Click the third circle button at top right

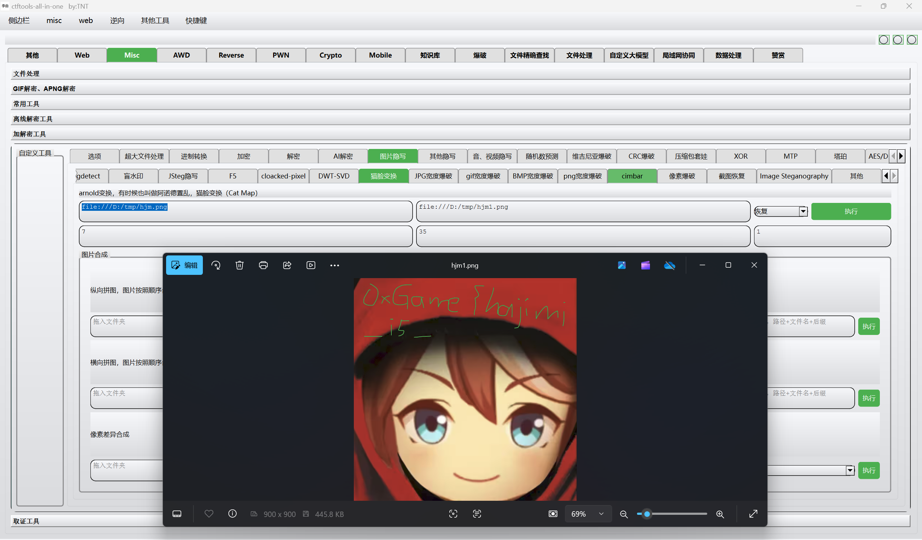click(912, 40)
